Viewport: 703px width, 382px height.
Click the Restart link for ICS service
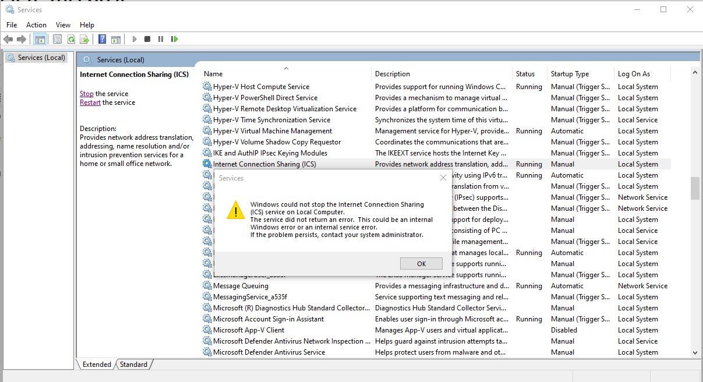[x=90, y=102]
